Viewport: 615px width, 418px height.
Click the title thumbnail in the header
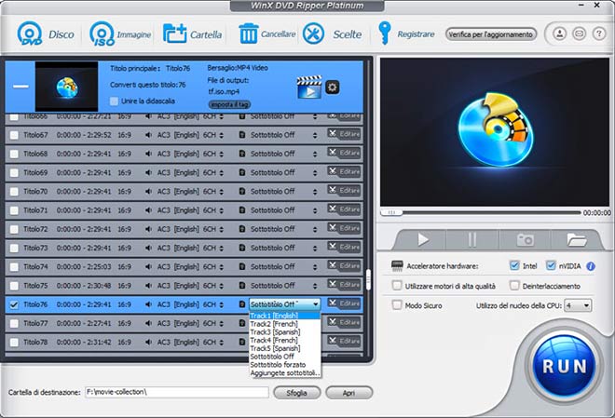[x=66, y=87]
